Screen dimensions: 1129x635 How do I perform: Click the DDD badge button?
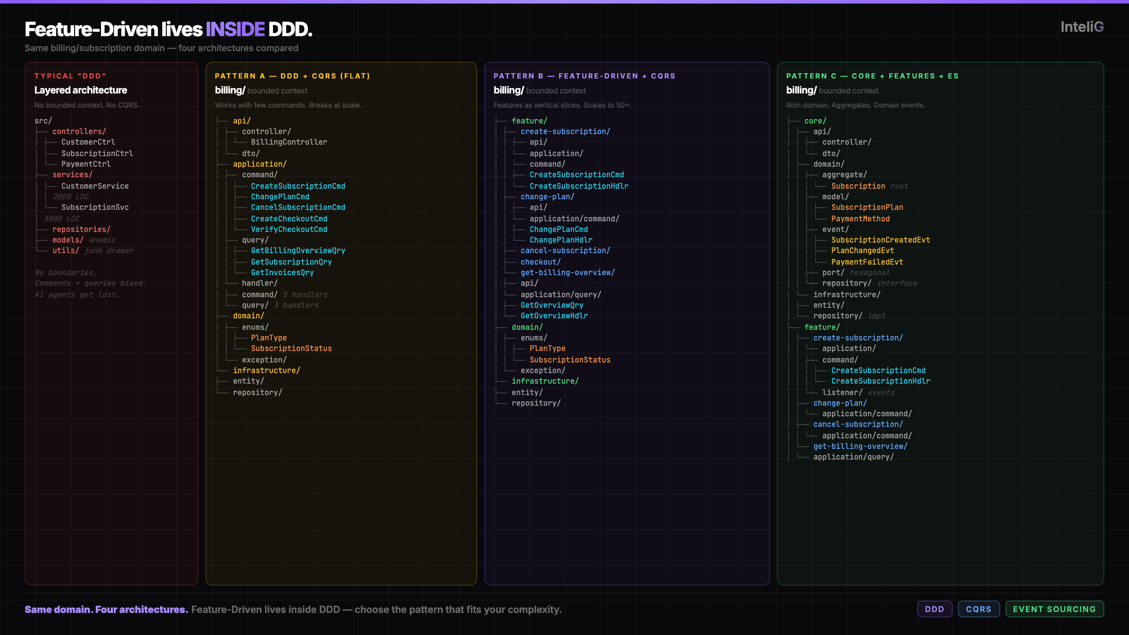(x=935, y=609)
